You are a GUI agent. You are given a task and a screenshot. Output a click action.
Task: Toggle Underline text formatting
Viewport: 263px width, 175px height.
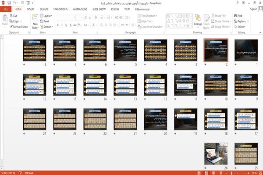[x=66, y=25]
